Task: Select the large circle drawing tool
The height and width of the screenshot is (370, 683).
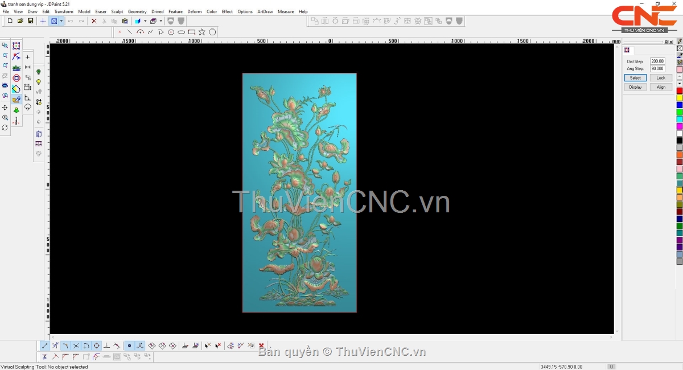Action: (x=212, y=32)
